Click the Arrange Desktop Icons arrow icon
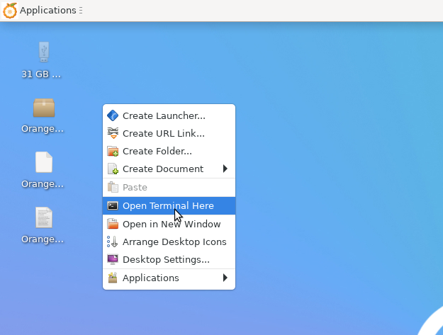Screen dimensions: 443x335 [x=113, y=242]
